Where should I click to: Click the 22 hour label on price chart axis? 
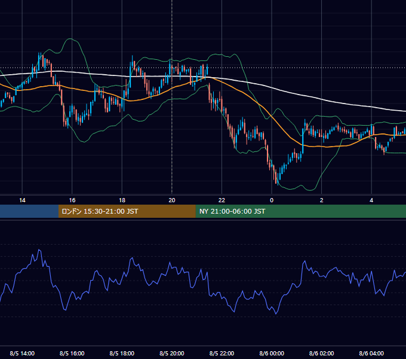pyautogui.click(x=222, y=200)
